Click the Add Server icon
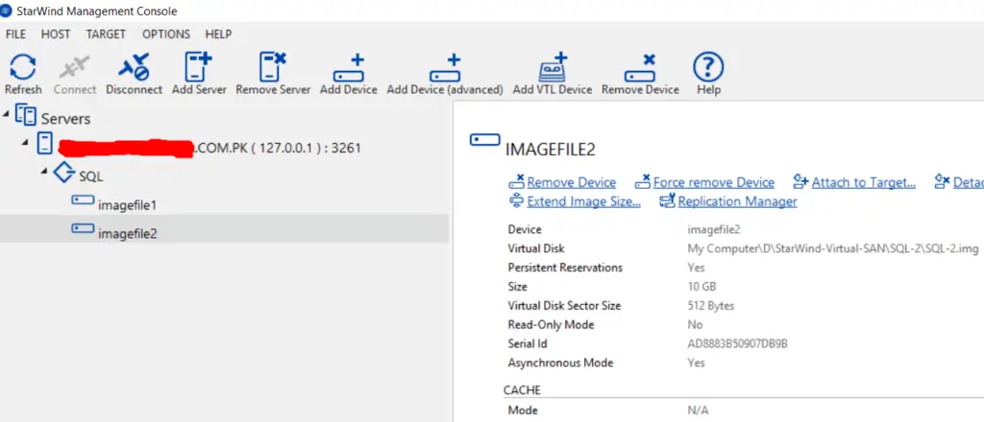 [199, 67]
